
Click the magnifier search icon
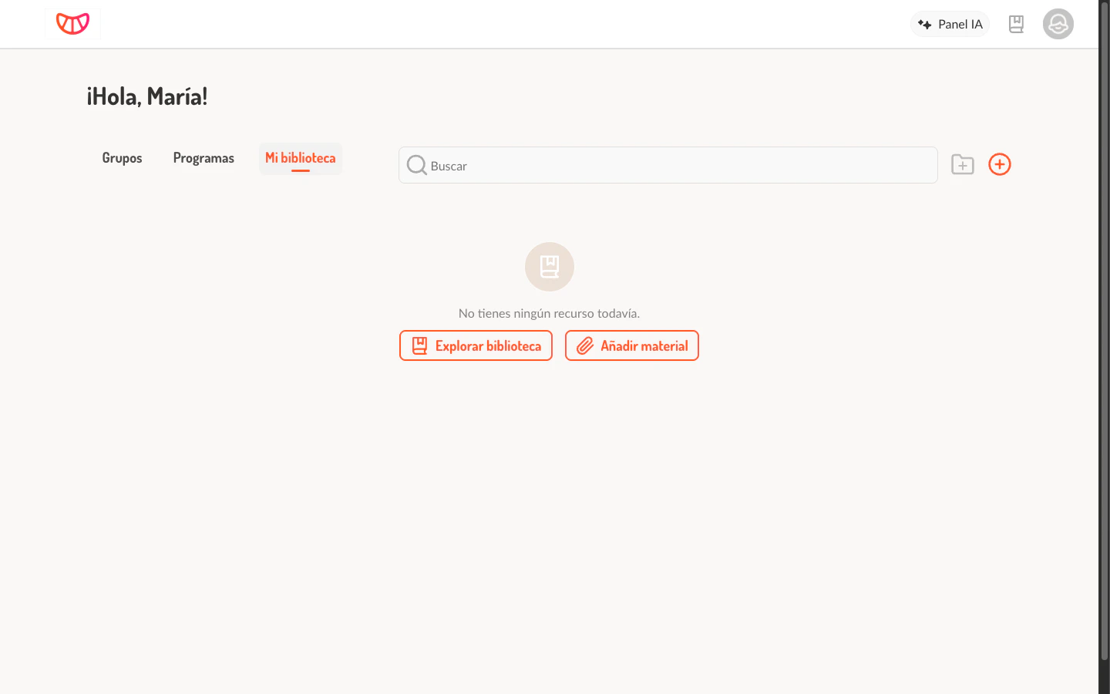[x=417, y=165]
